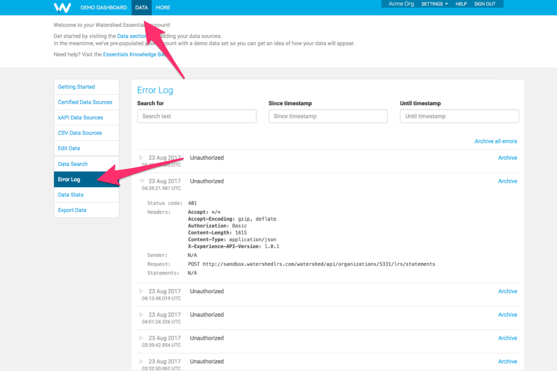The width and height of the screenshot is (557, 371).
Task: Click the Unauthorized label at 04:13:48.019
Action: (x=207, y=291)
